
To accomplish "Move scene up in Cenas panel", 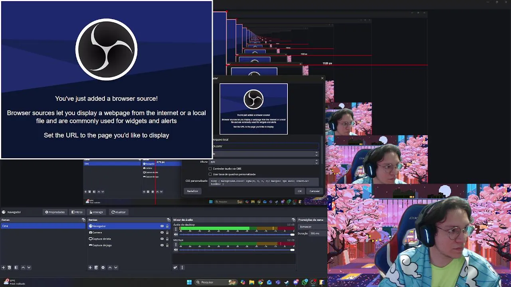I will [23, 267].
